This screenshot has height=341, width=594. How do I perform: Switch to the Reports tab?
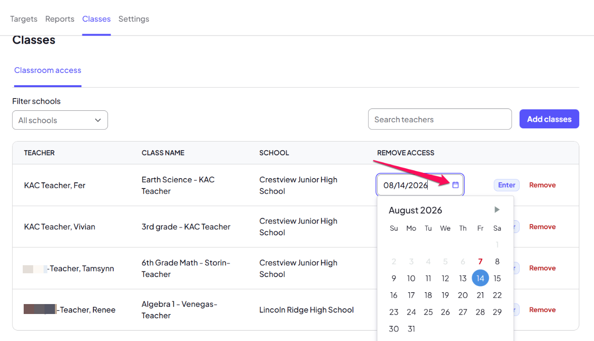(x=60, y=19)
